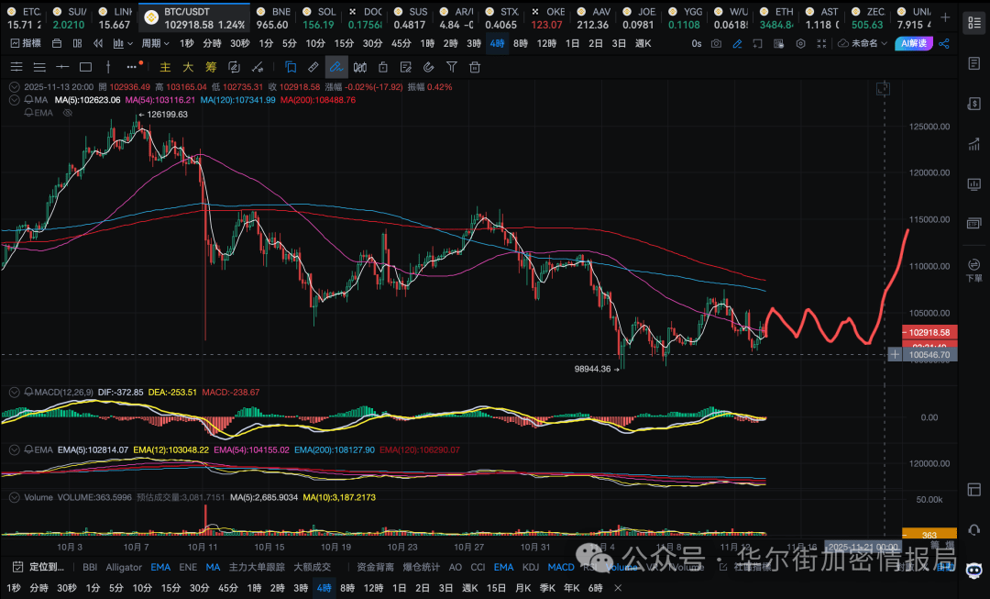Open the hexagon settings icon

[800, 44]
